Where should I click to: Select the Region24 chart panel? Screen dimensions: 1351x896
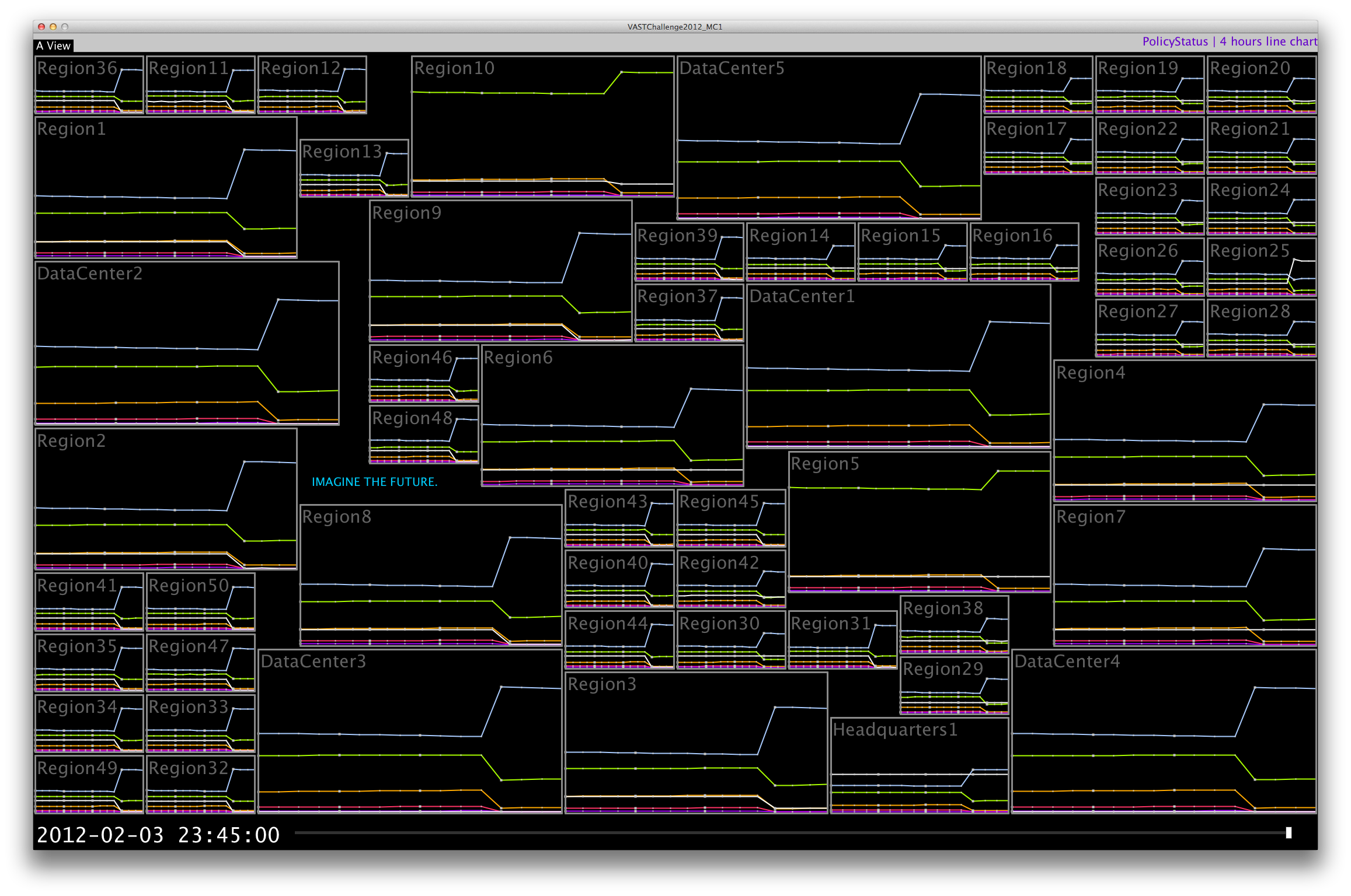coord(1262,207)
